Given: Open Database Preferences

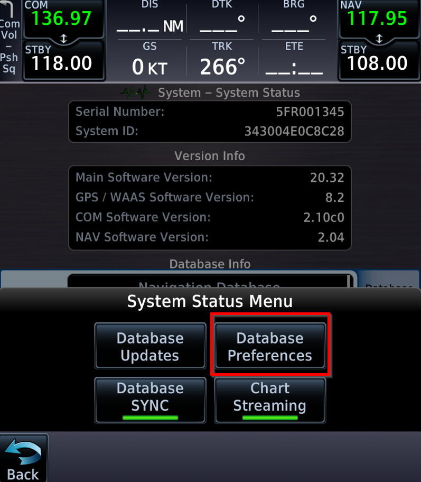Looking at the screenshot, I should (270, 346).
